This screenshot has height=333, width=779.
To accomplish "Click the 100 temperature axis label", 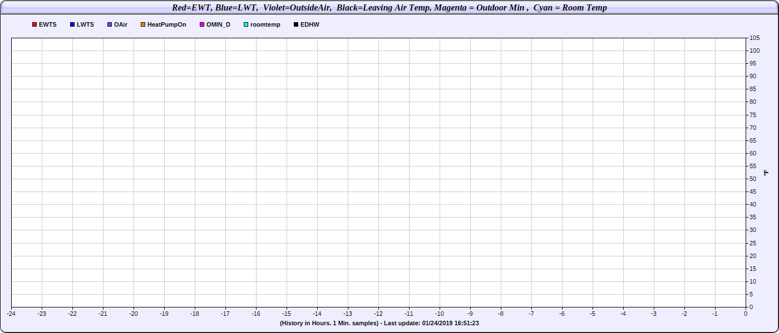I will pyautogui.click(x=755, y=51).
